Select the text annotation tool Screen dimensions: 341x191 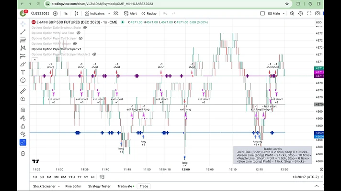click(x=23, y=72)
